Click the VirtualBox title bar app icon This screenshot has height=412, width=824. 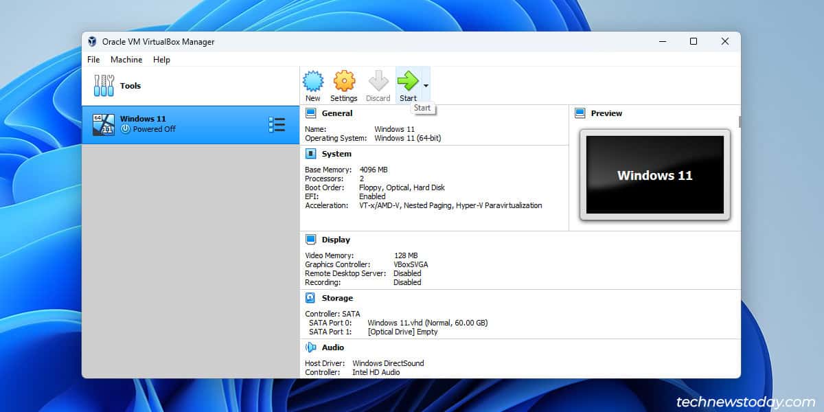point(92,41)
